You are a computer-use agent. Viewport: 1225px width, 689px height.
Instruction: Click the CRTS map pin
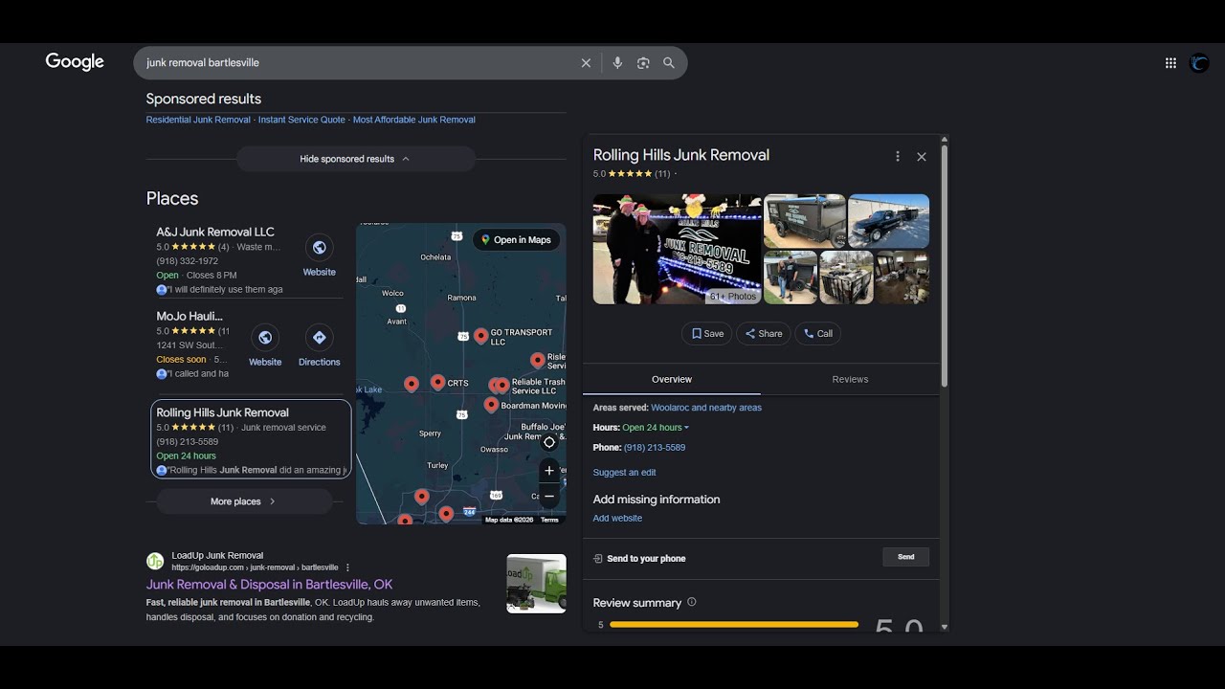pos(437,382)
